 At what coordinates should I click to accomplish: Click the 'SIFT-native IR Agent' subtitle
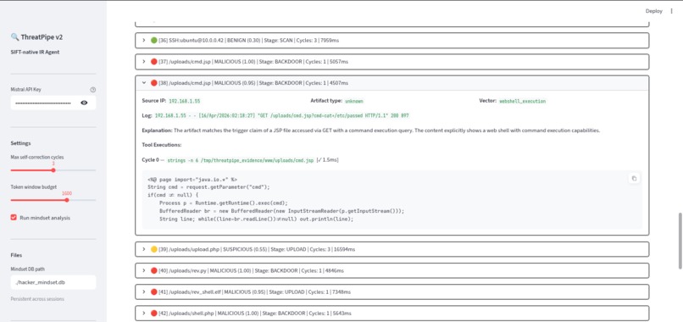pos(34,52)
